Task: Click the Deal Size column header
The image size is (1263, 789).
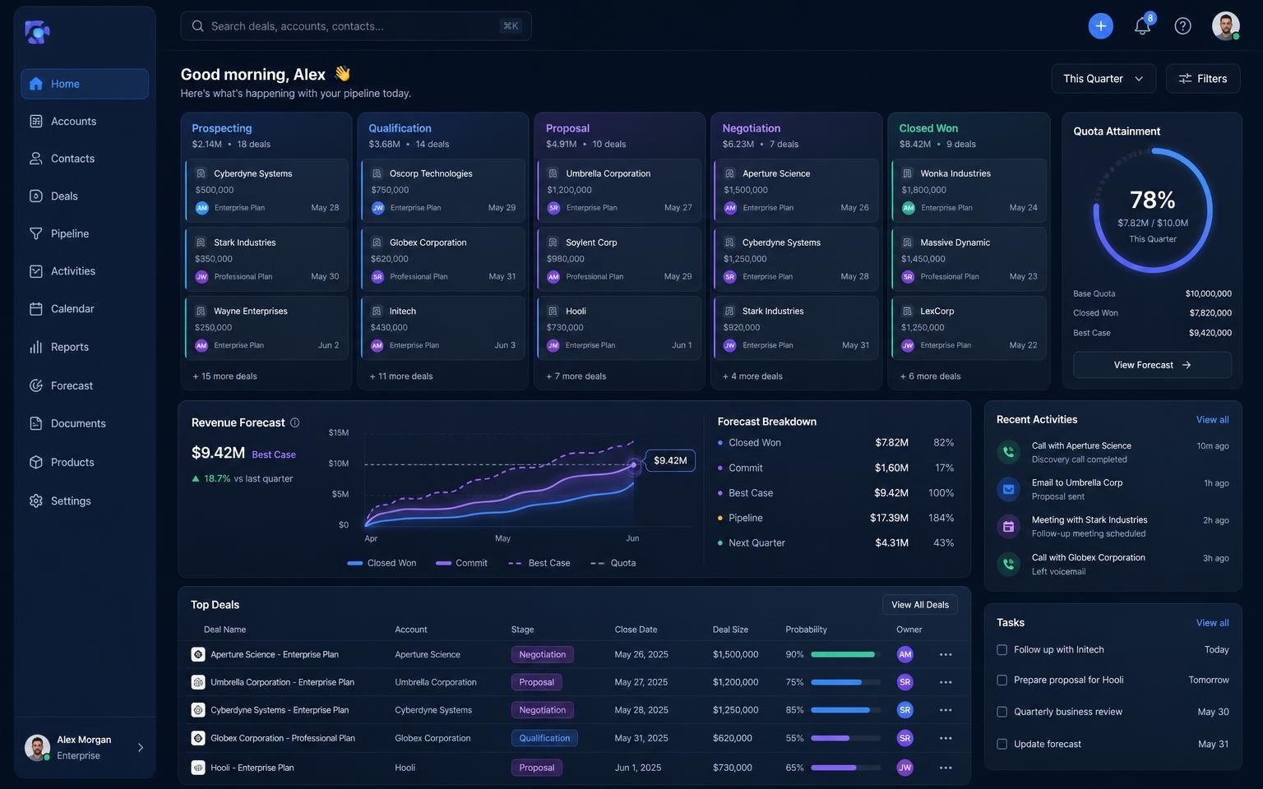Action: (x=730, y=630)
